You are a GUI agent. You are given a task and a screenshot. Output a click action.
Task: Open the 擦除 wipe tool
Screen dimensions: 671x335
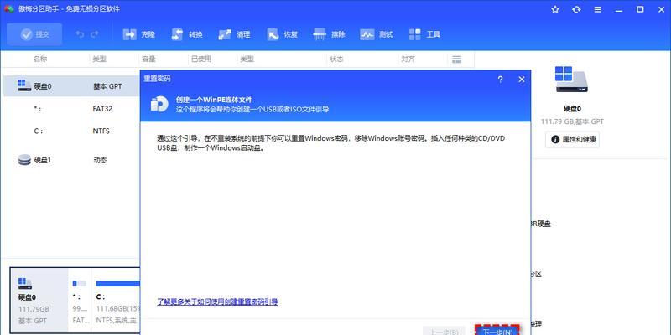point(329,34)
